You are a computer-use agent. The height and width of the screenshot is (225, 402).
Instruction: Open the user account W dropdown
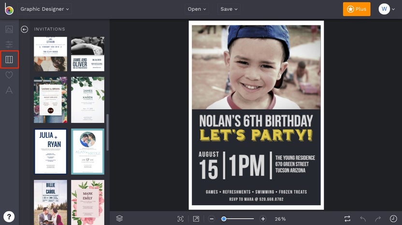[x=387, y=9]
